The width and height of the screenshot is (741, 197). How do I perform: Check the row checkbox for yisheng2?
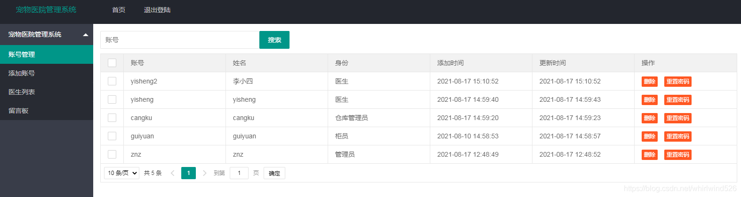pos(112,81)
